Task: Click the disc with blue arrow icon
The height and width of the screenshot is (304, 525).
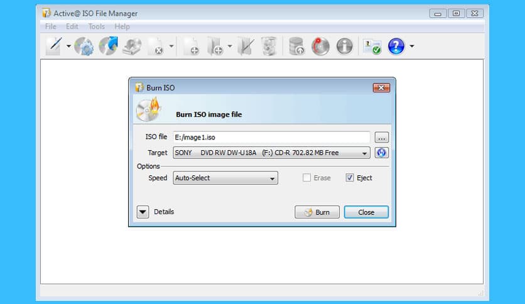Action: click(x=109, y=46)
